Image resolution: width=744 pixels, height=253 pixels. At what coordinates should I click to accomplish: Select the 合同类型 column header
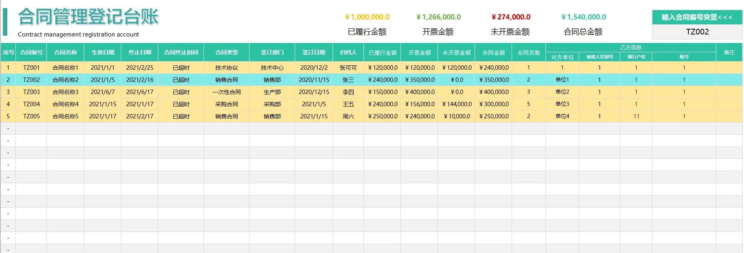227,52
